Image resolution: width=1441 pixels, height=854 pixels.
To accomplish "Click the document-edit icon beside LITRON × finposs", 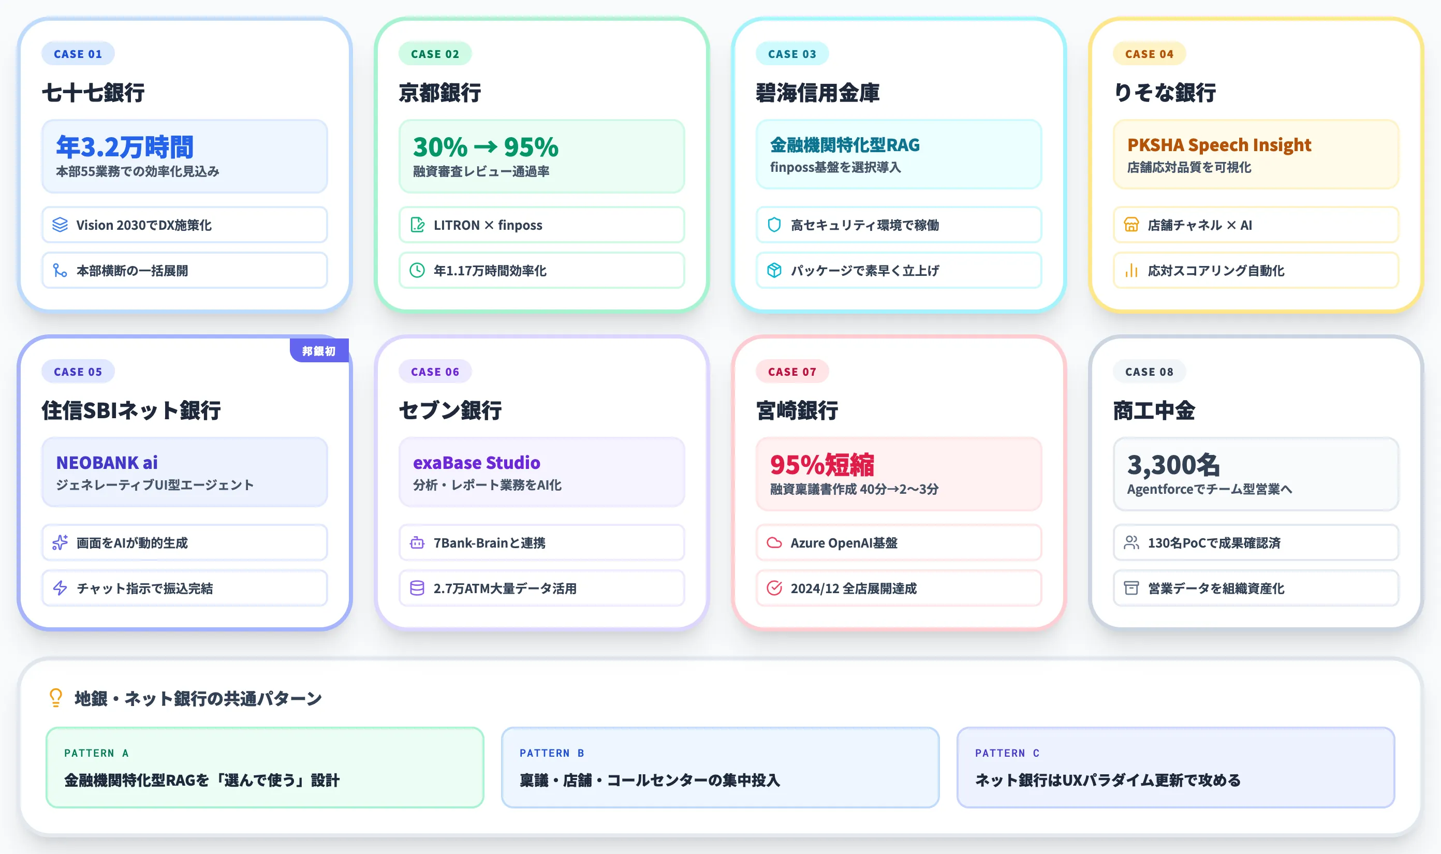I will (x=417, y=225).
